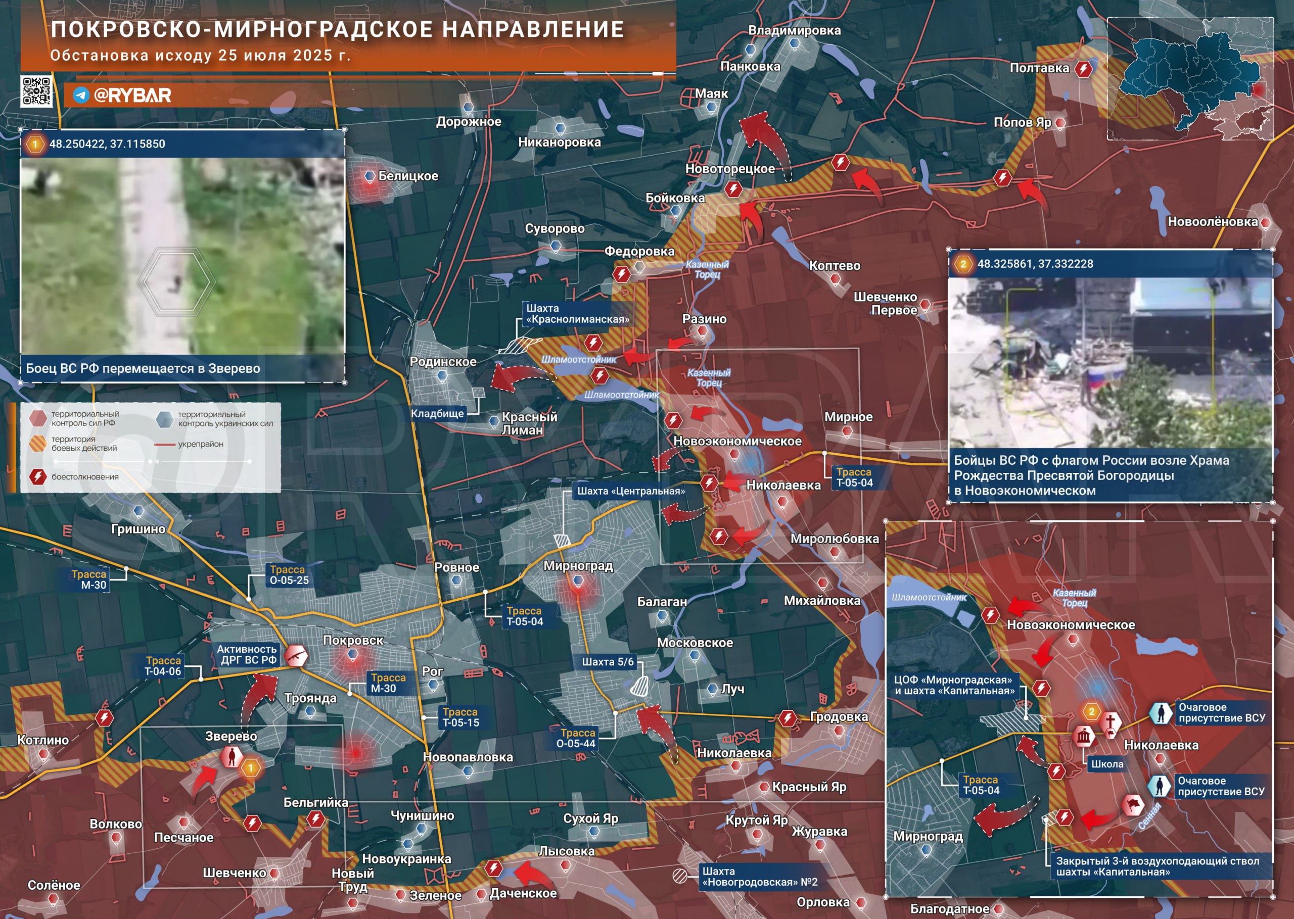The width and height of the screenshot is (1294, 919).
Task: Click orange marker 2 in the Николаевка inset
Action: tap(1091, 711)
